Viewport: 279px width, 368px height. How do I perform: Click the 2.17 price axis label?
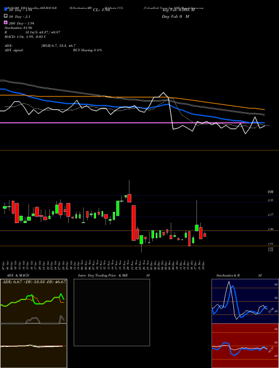point(271,215)
